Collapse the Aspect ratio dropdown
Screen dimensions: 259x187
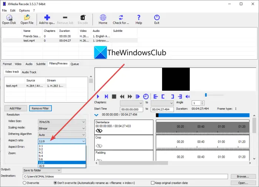click(62, 141)
